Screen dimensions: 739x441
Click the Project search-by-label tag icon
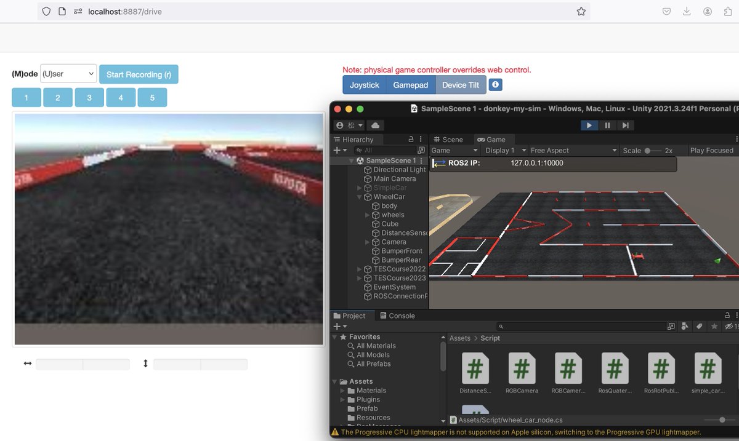pos(700,327)
